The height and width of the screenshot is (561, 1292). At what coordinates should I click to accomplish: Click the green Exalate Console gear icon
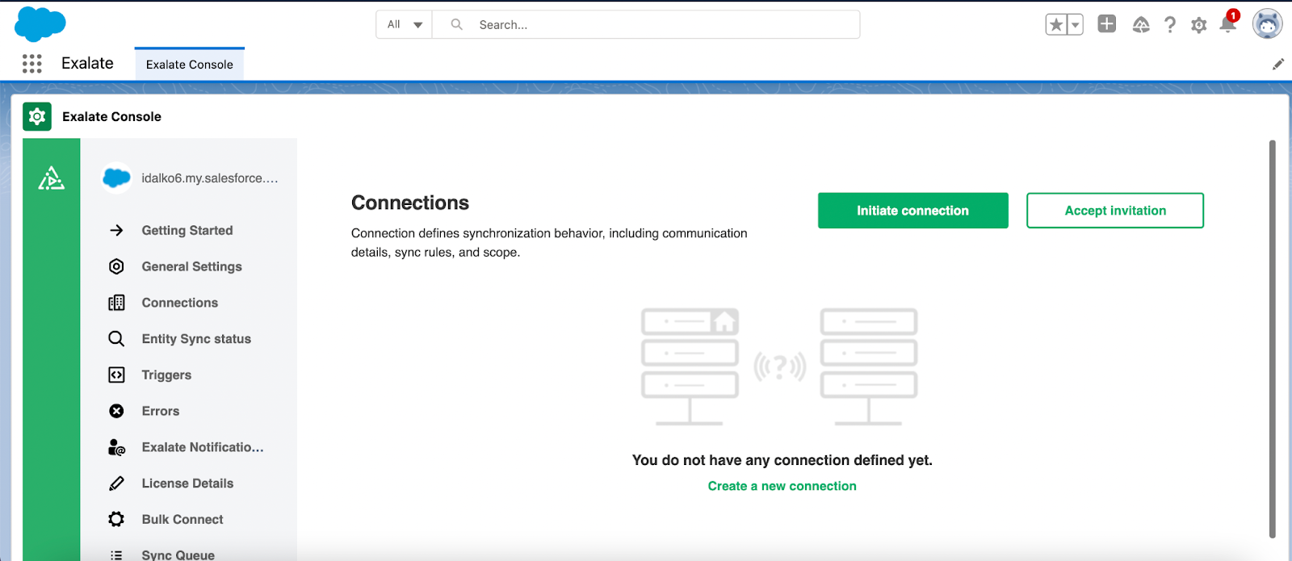tap(37, 117)
